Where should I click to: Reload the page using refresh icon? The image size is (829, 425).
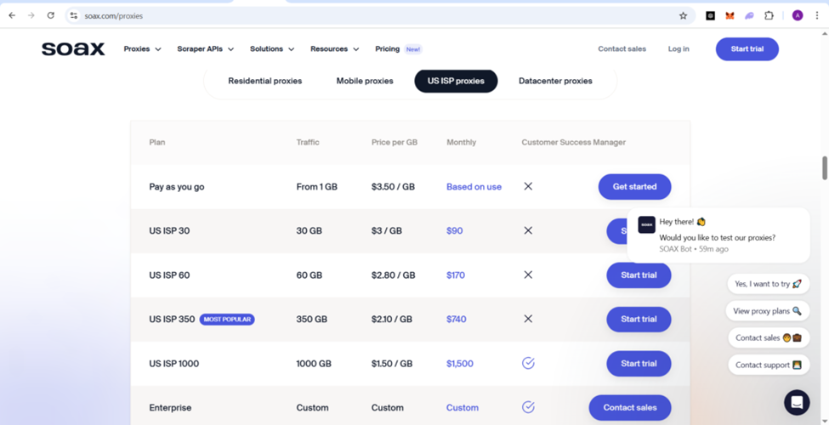51,15
